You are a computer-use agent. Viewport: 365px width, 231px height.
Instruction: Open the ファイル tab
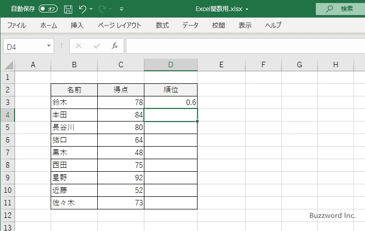17,25
